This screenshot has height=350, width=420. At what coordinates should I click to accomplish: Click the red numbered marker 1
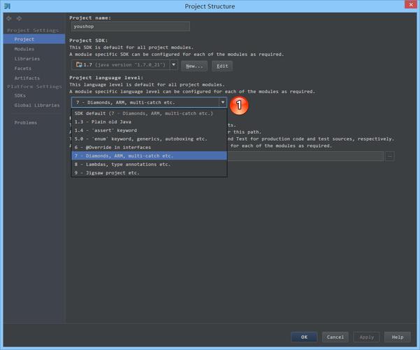tap(239, 104)
